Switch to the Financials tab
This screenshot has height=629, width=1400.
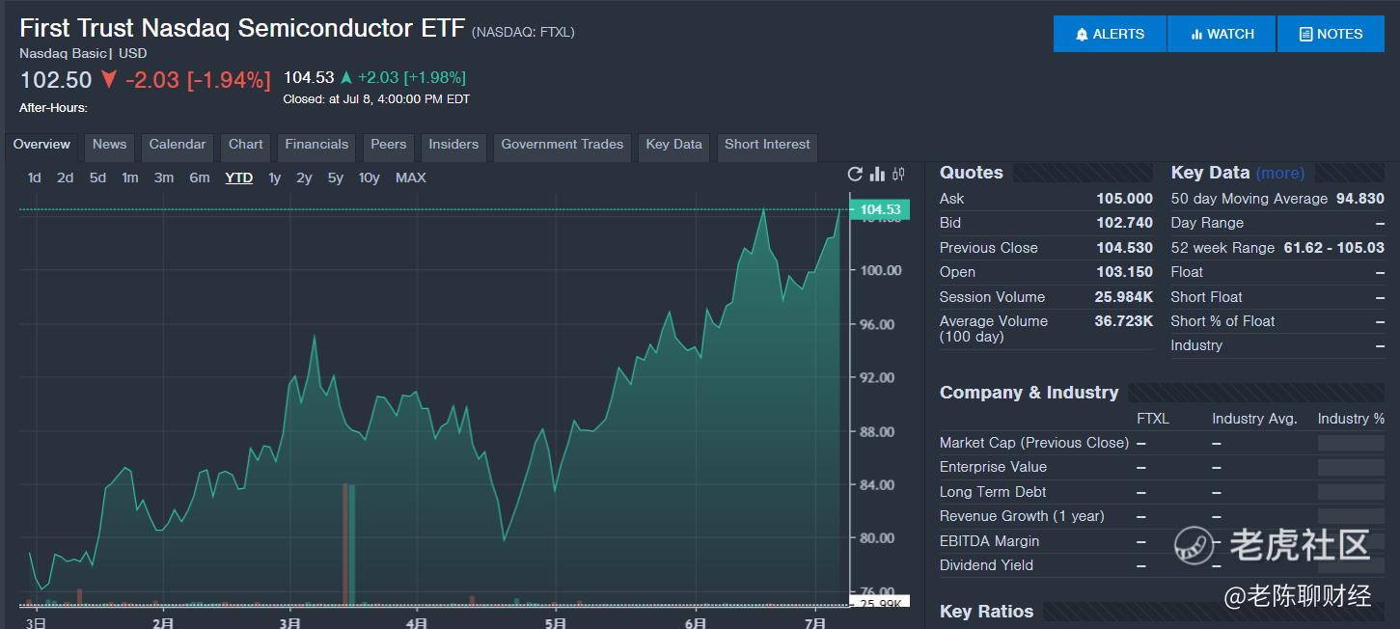pyautogui.click(x=316, y=145)
